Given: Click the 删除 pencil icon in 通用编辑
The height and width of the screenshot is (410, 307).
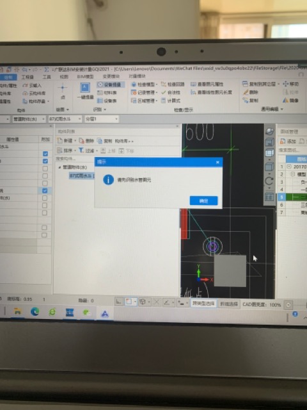Looking at the screenshot, I should point(246,92).
